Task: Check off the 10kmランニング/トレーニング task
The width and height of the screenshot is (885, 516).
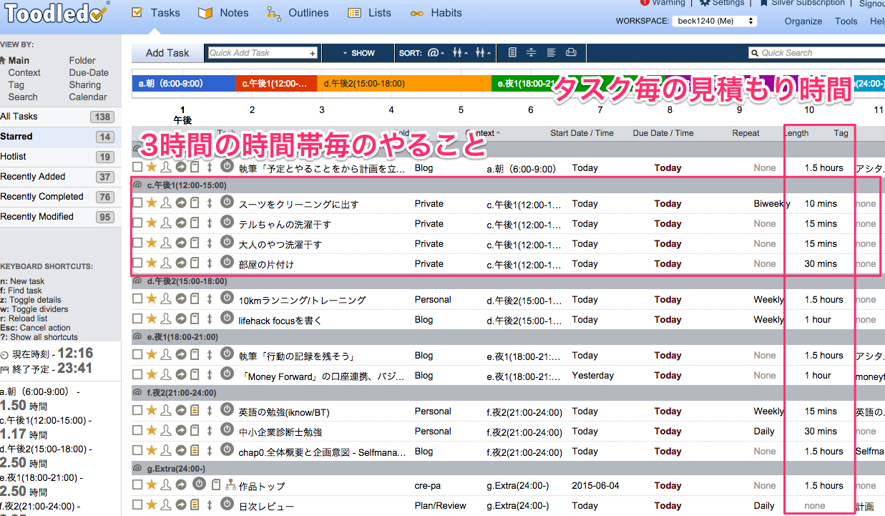Action: (x=137, y=300)
